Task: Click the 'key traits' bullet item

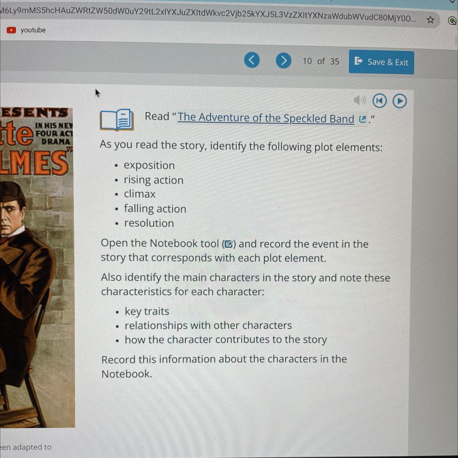Action: (147, 311)
